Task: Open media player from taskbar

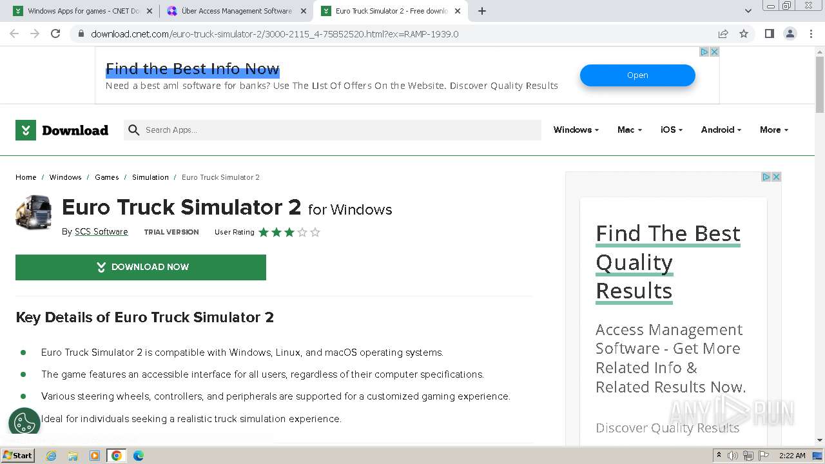Action: [95, 456]
